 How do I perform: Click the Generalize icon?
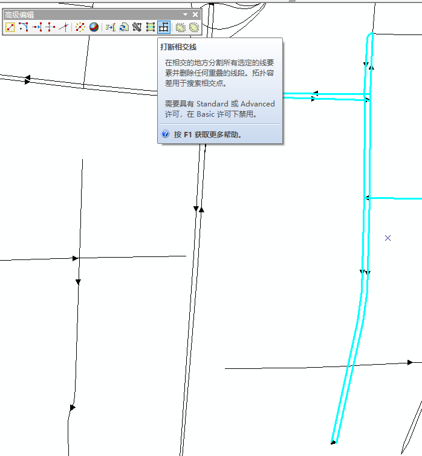(x=181, y=27)
